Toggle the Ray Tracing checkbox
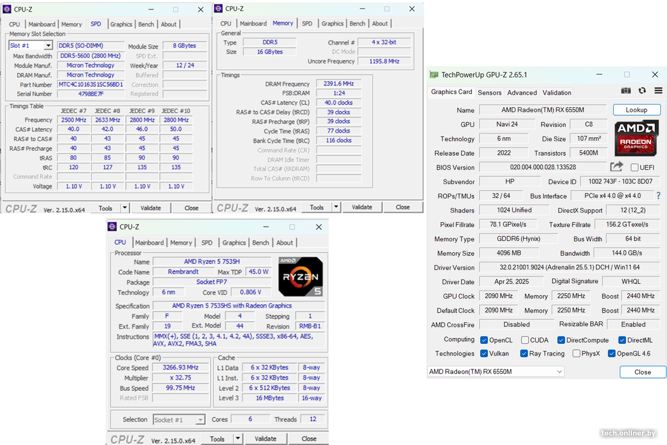Viewport: 667px width, 445px height. pyautogui.click(x=524, y=353)
